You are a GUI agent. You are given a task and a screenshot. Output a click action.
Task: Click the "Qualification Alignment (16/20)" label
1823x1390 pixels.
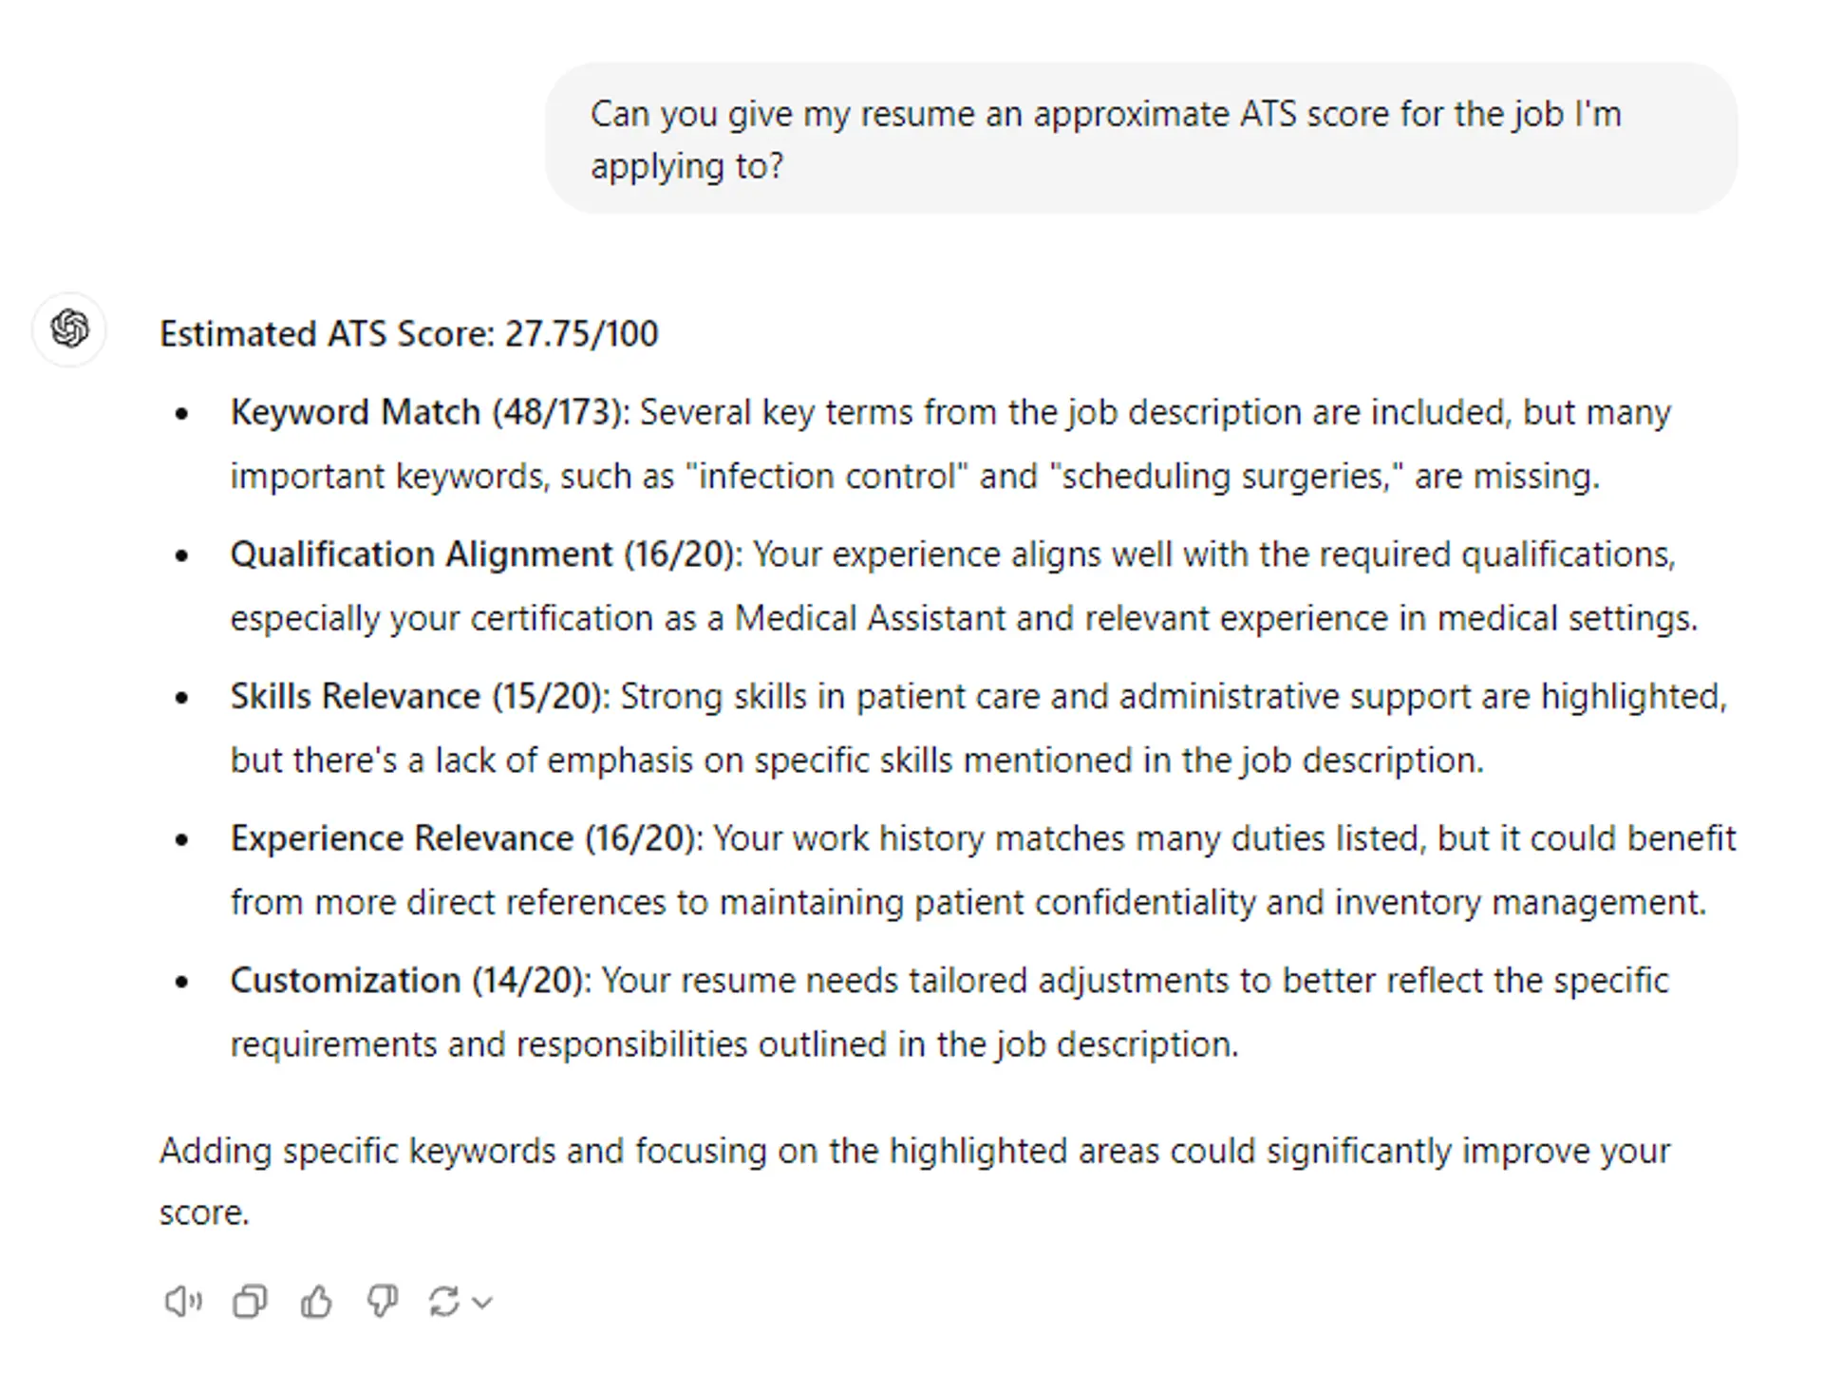[x=483, y=554]
